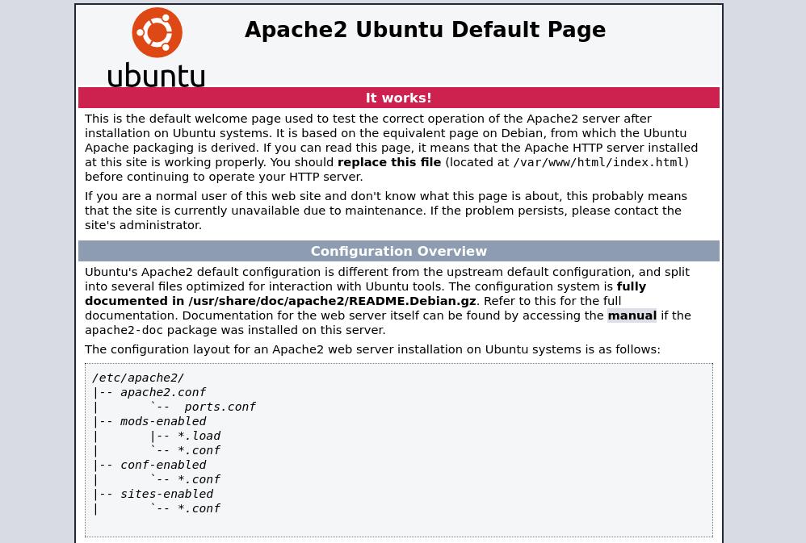Screen dimensions: 806x543
Task: Click *.load under mods-enabled
Action: 199,436
